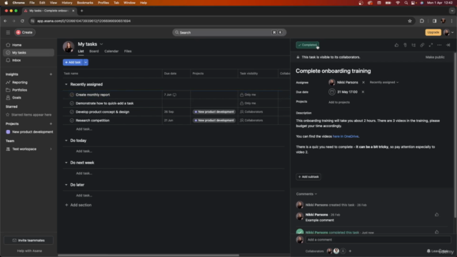Copy task link with the link icon
Screen dimensions: 457x257
[x=422, y=45]
